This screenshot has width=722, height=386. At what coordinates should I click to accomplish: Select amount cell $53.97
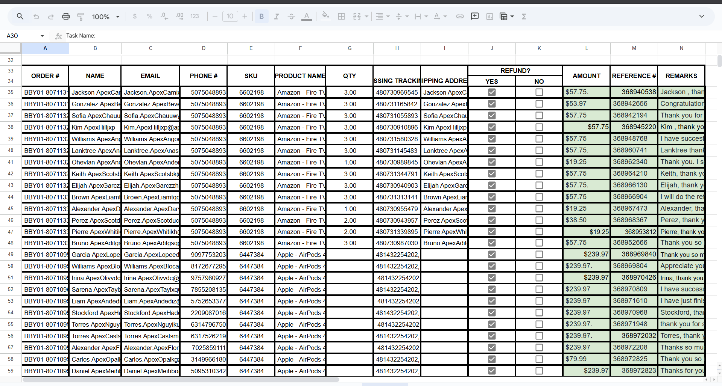[x=587, y=104]
